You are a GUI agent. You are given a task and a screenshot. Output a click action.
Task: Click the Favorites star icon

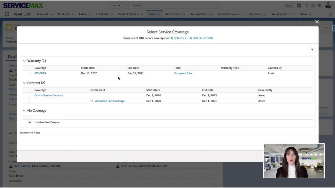(x=288, y=5)
